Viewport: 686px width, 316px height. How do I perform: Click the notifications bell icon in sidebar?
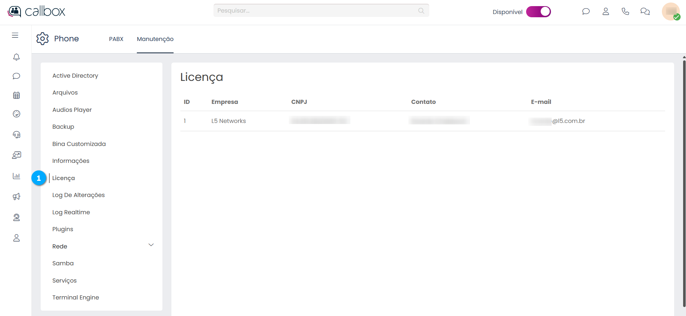[x=16, y=57]
